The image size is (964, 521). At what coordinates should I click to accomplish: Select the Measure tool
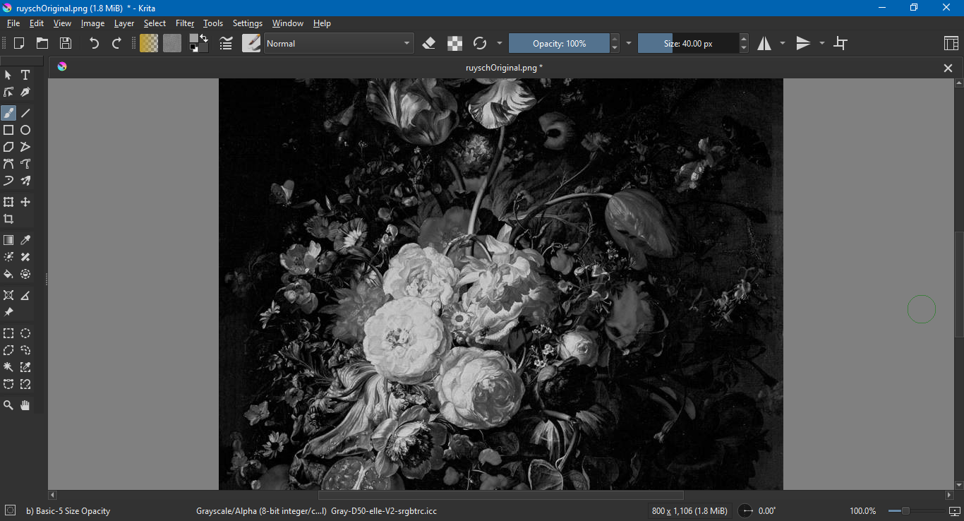[x=25, y=295]
